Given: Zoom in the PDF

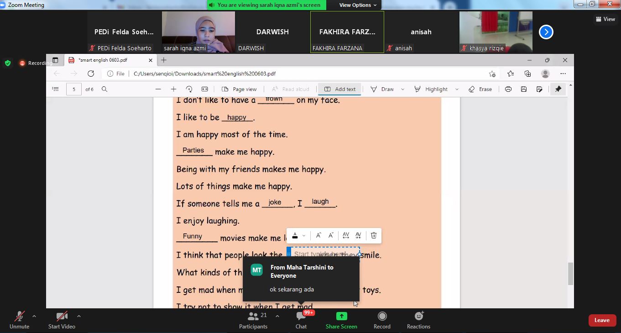Looking at the screenshot, I should tap(173, 89).
